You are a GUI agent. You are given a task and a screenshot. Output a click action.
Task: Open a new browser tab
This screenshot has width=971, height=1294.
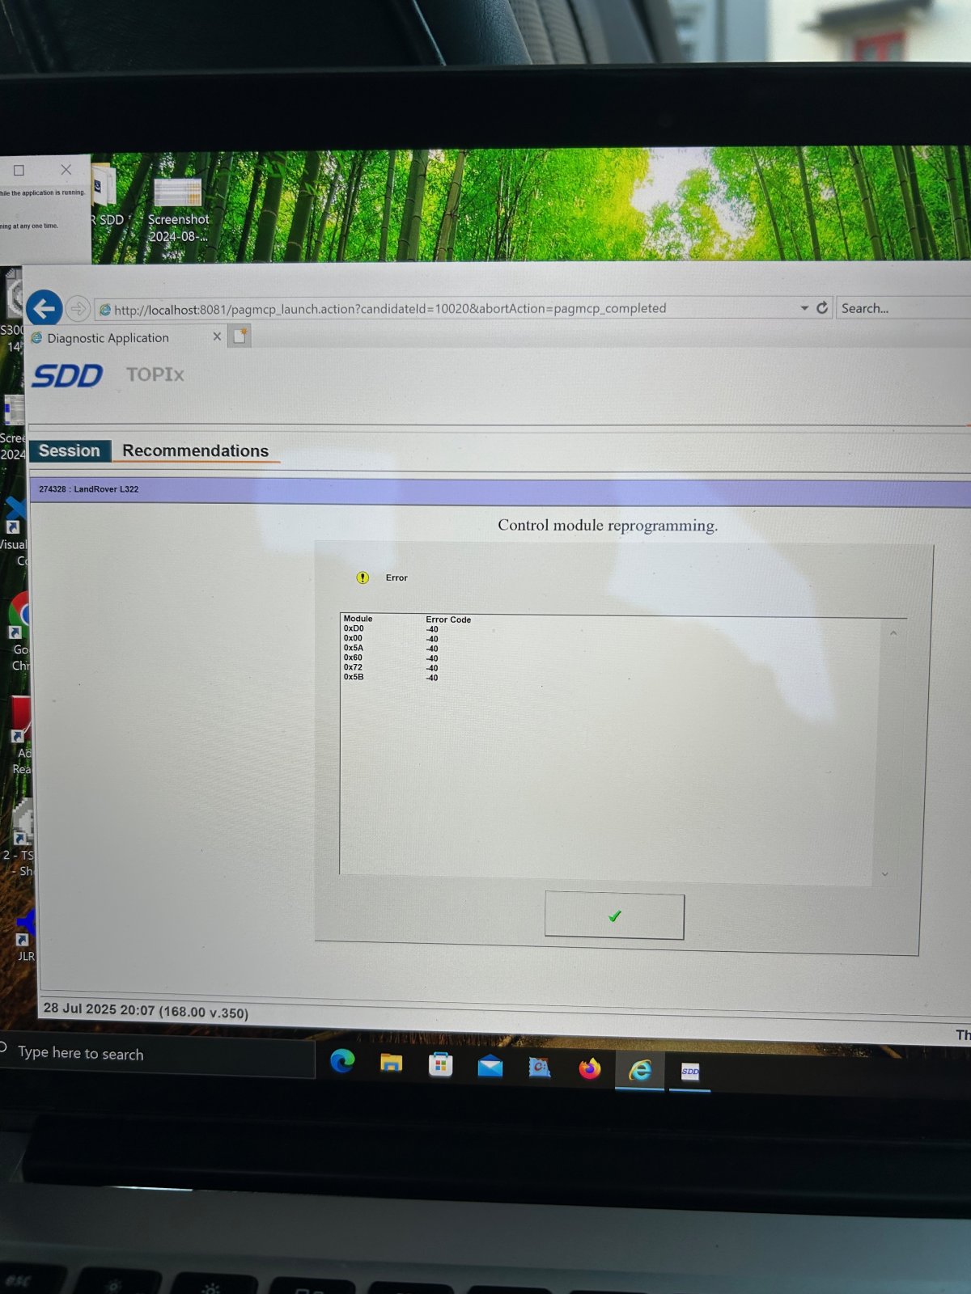[x=240, y=336]
